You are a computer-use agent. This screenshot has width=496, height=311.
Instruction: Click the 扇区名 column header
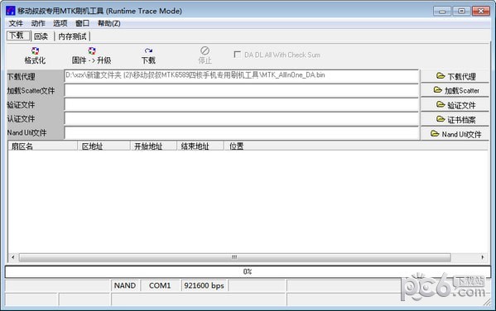43,146
